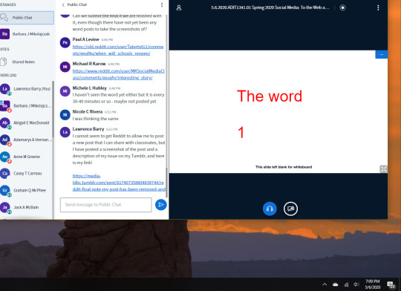
Task: Open the chat options three-dot menu
Action: (162, 4)
